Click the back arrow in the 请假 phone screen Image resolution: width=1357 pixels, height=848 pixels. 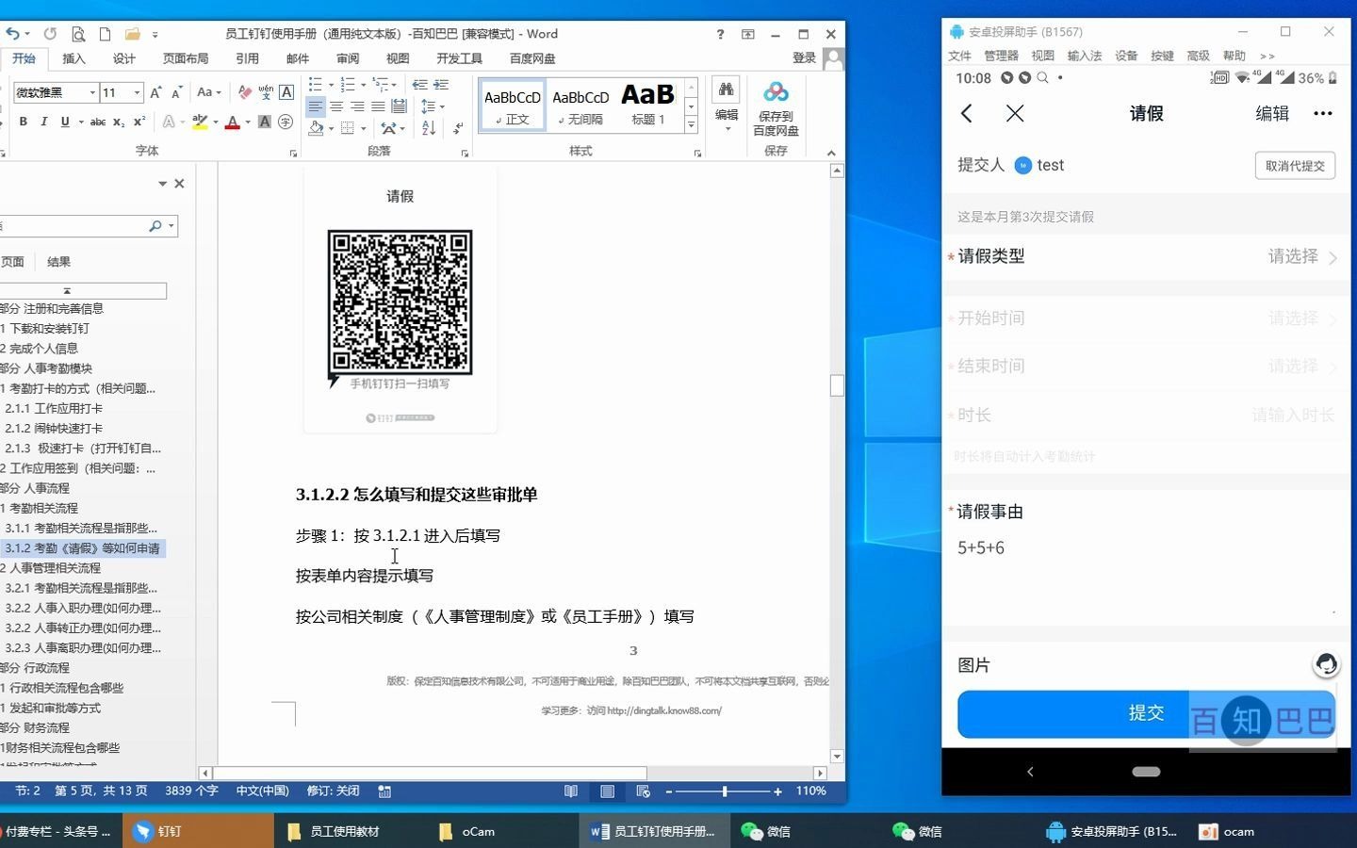967,114
